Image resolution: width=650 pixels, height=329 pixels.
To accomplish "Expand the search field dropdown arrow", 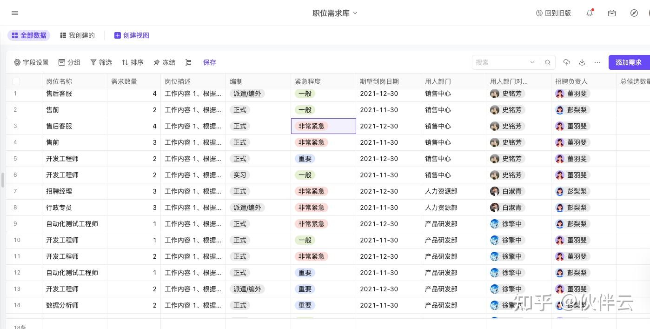I will click(532, 62).
